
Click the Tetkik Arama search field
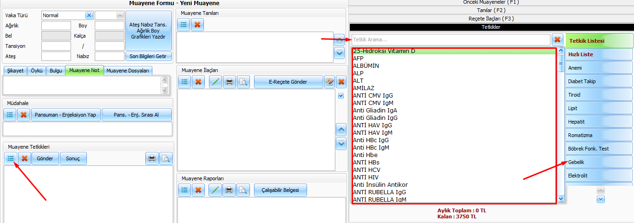451,40
